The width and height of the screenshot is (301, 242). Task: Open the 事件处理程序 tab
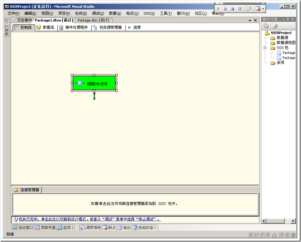[74, 27]
